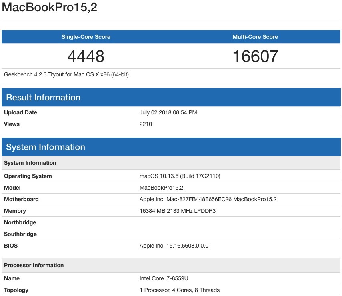
Task: Select the Multi-Core Score header
Action: click(x=255, y=37)
